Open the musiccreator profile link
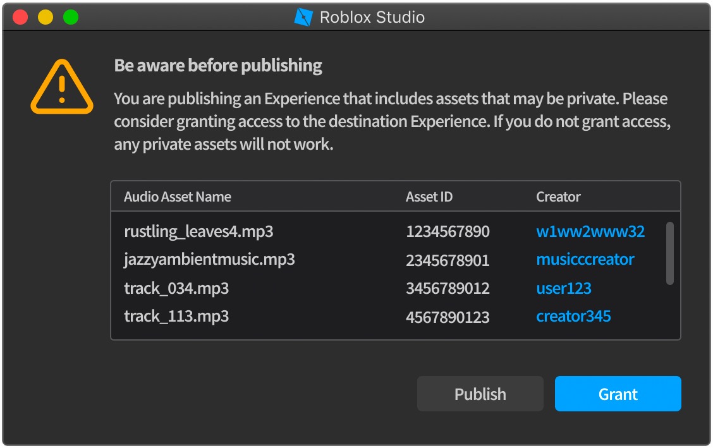Screen dimensions: 713x448 pos(585,259)
